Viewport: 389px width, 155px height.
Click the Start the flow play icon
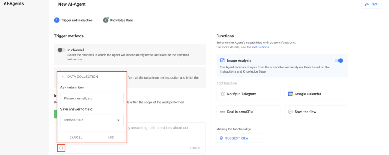290,112
